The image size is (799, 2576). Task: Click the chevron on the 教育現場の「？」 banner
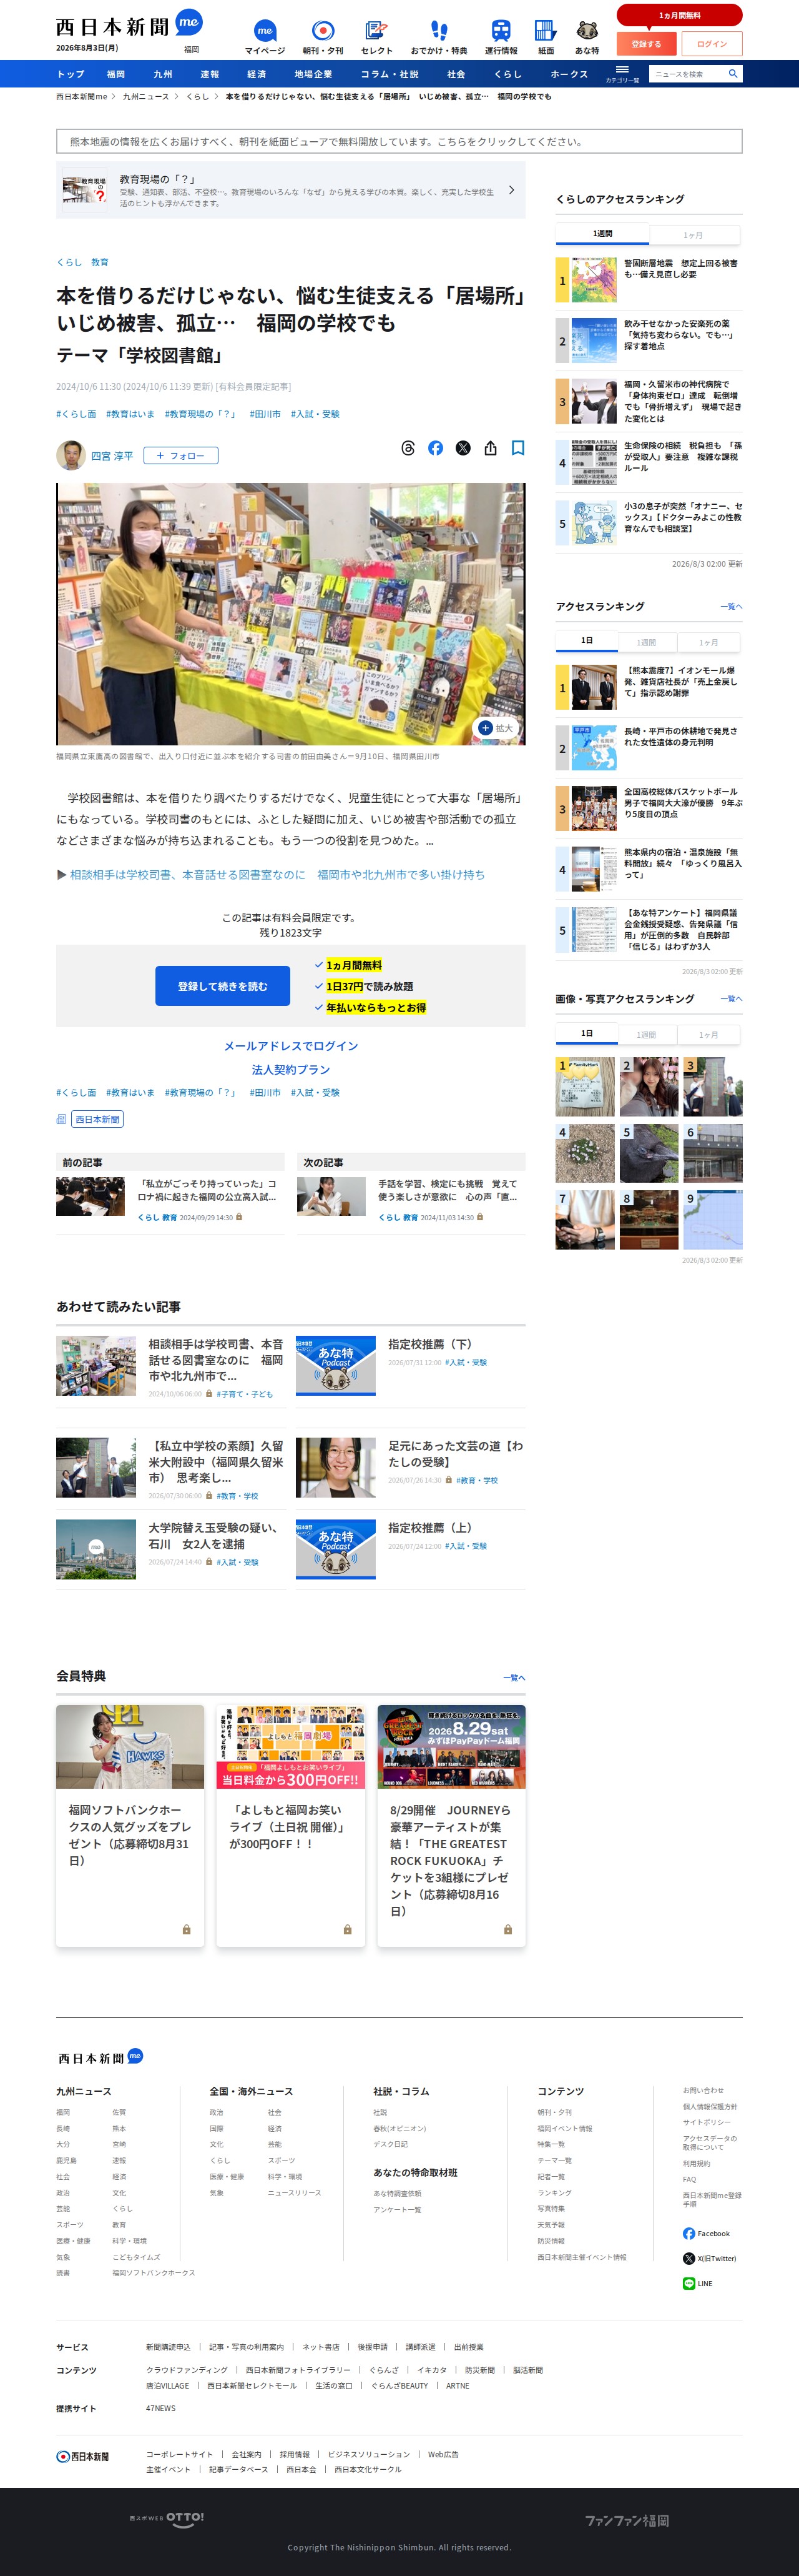click(511, 190)
